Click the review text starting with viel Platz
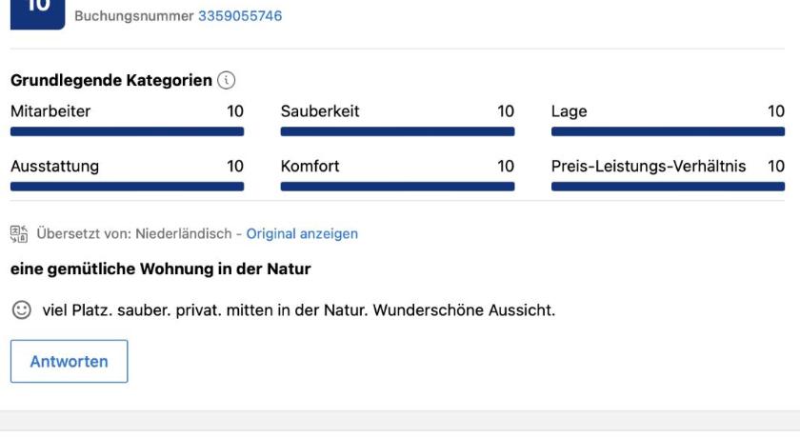 (296, 310)
